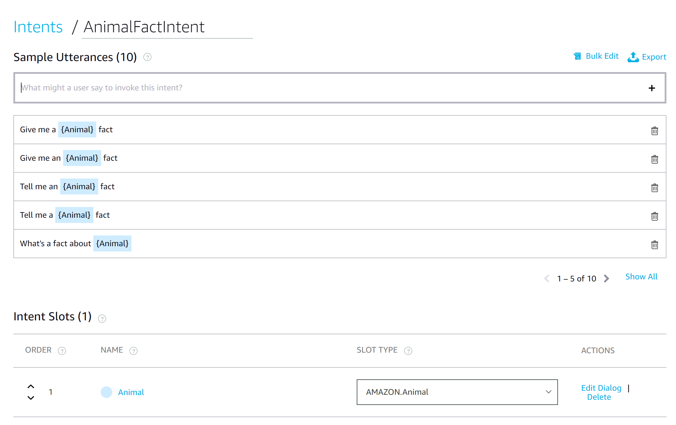The height and width of the screenshot is (425, 676).
Task: Open the ORDER column help icon
Action: (x=63, y=351)
